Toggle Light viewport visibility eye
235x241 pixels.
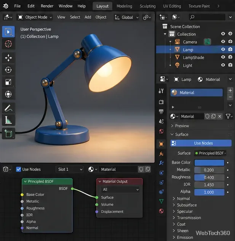pyautogui.click(x=223, y=65)
